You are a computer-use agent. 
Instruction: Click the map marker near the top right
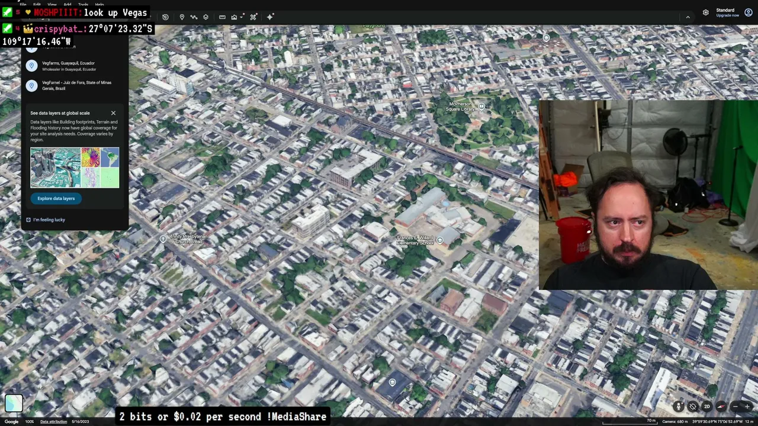(547, 37)
